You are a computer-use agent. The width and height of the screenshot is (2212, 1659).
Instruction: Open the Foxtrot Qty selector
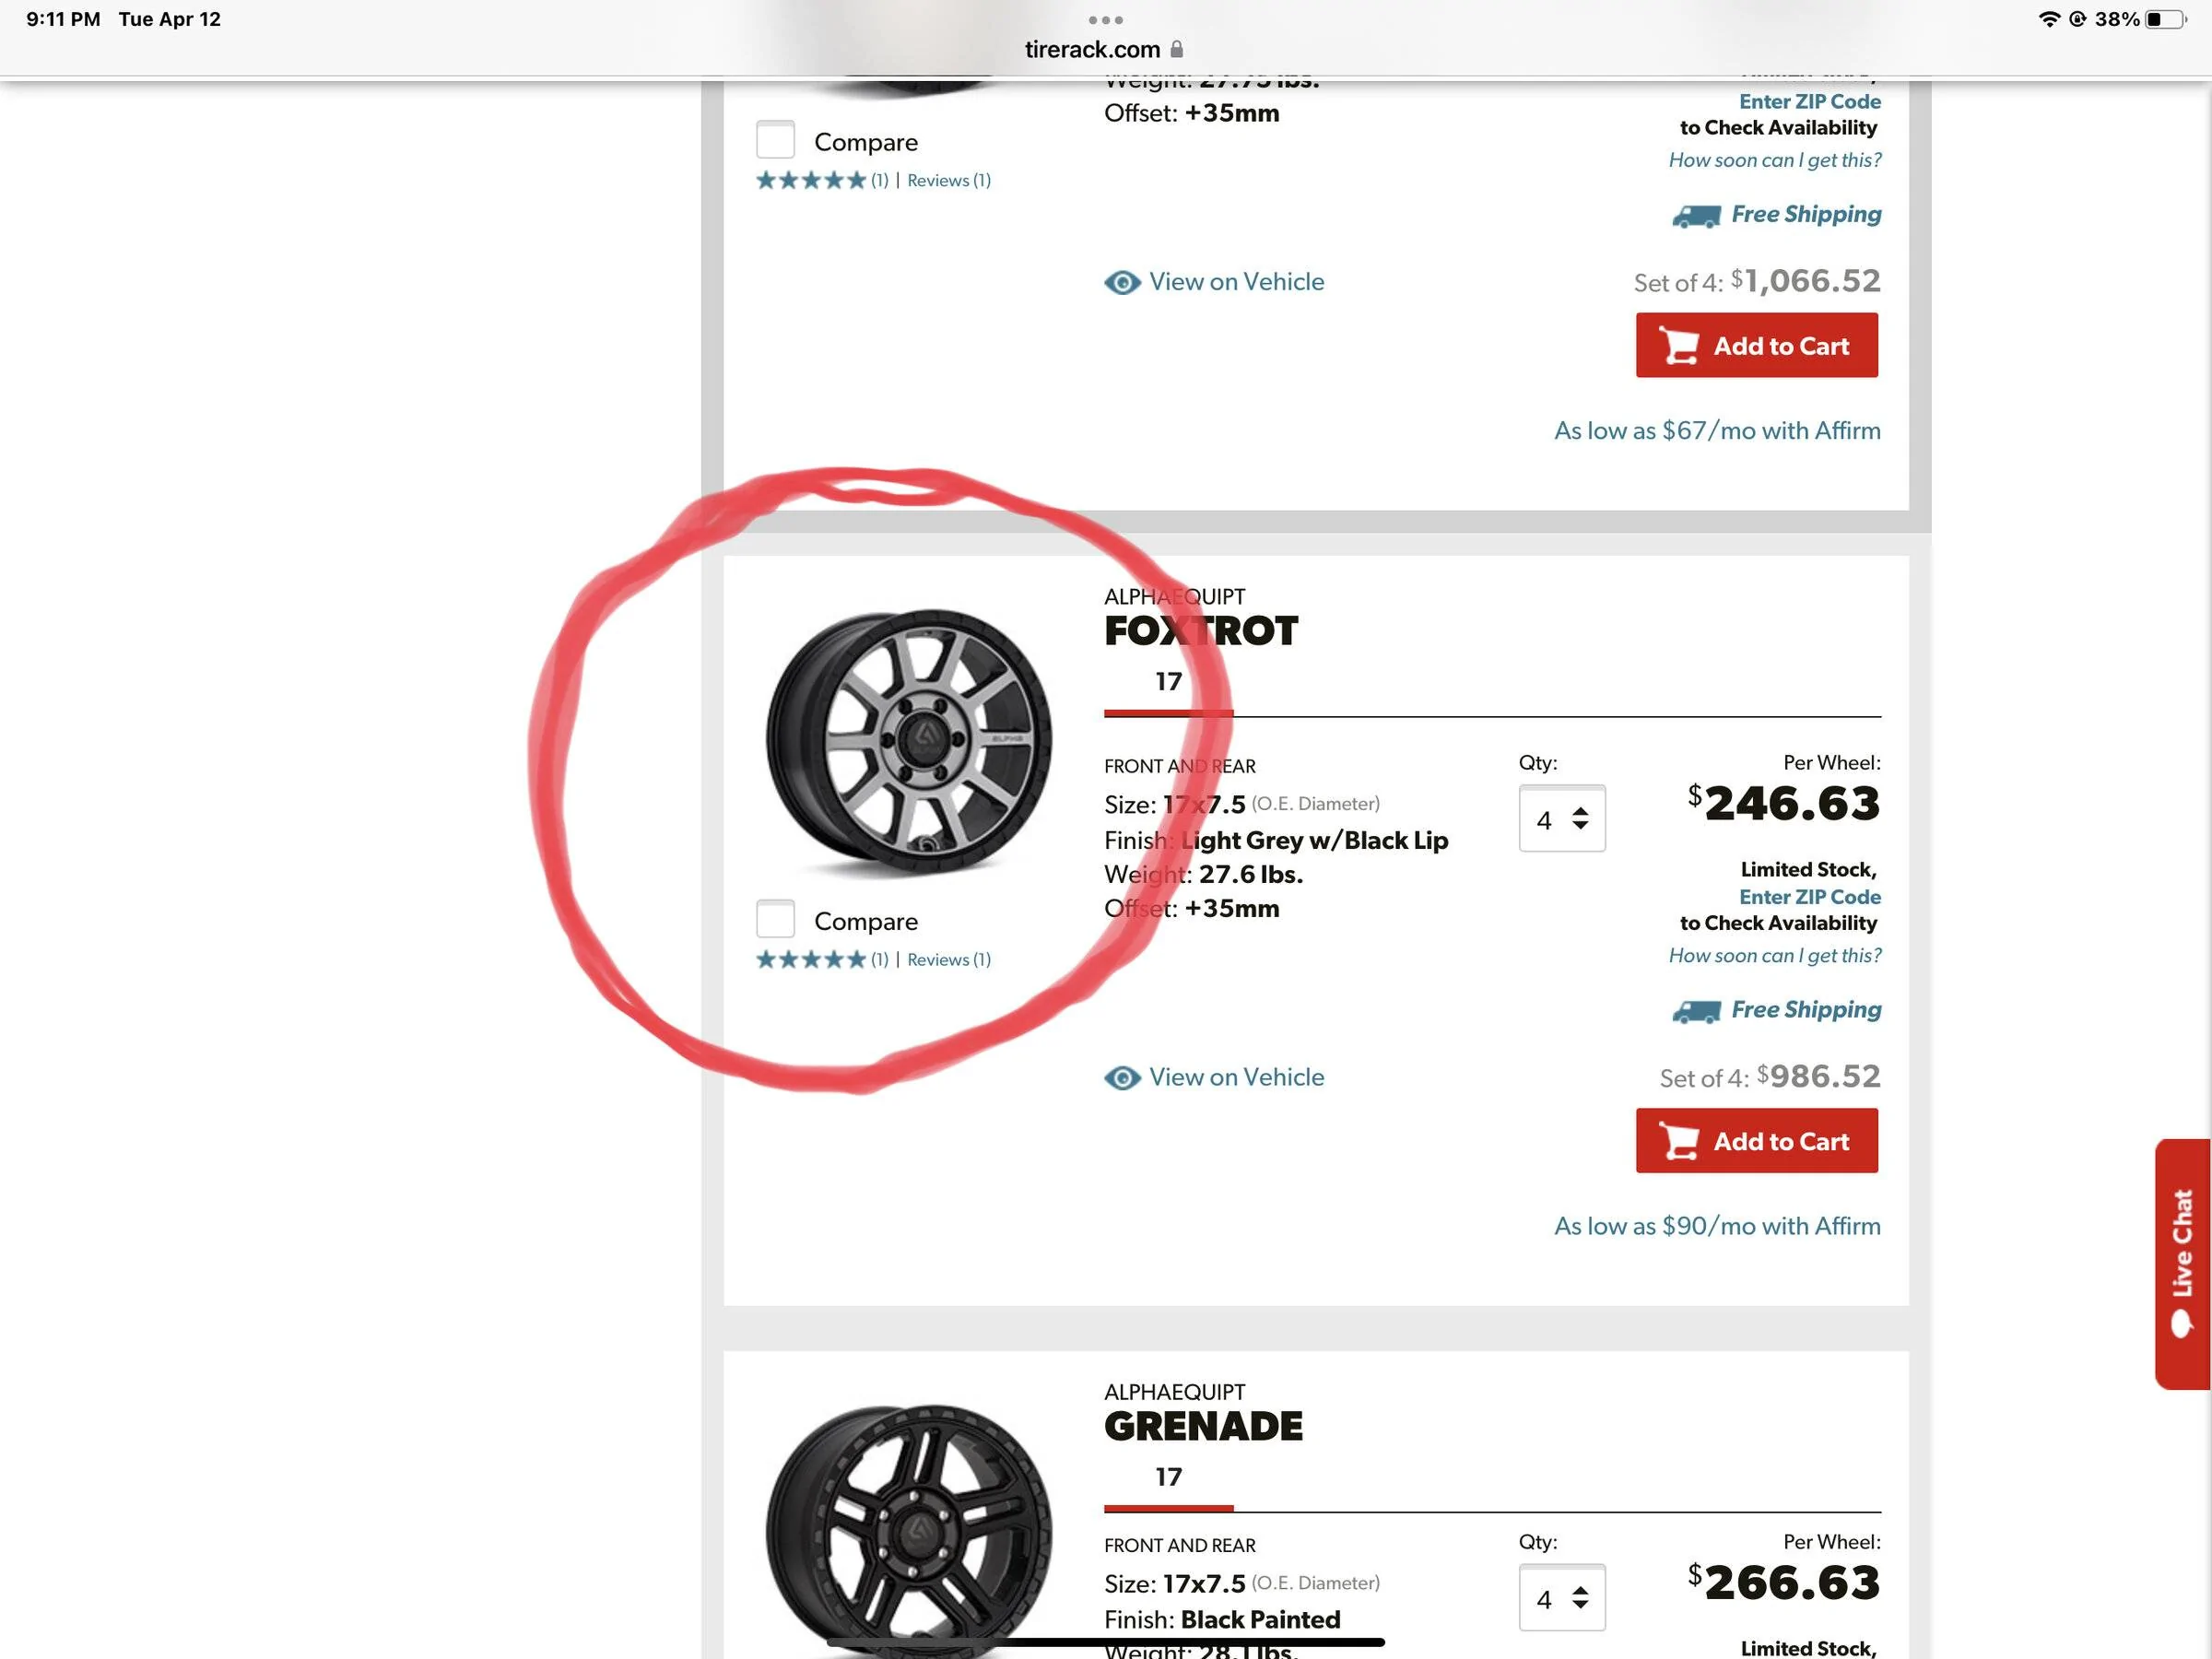[1561, 819]
